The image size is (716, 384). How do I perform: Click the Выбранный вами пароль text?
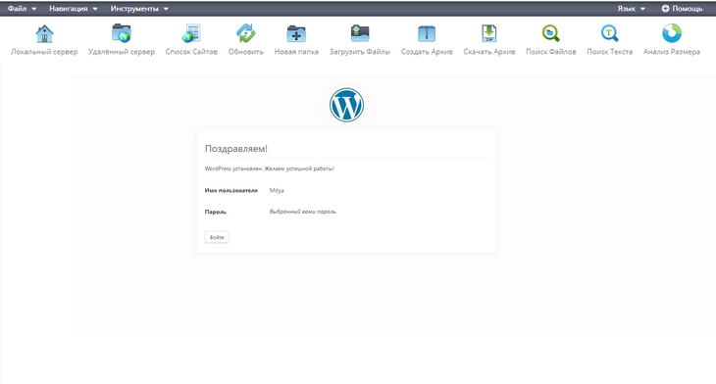[303, 212]
